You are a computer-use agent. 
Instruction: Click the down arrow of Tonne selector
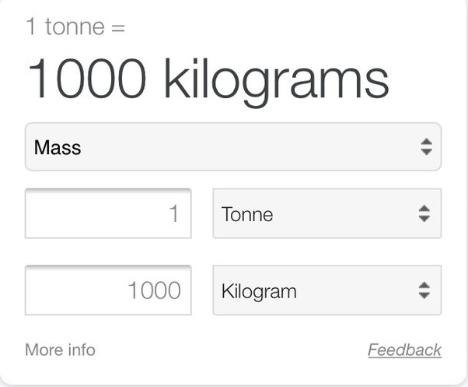pyautogui.click(x=424, y=219)
